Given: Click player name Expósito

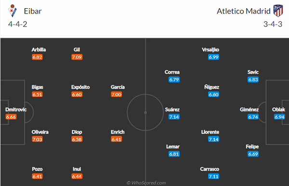Looking at the screenshot, I should tap(80, 87).
